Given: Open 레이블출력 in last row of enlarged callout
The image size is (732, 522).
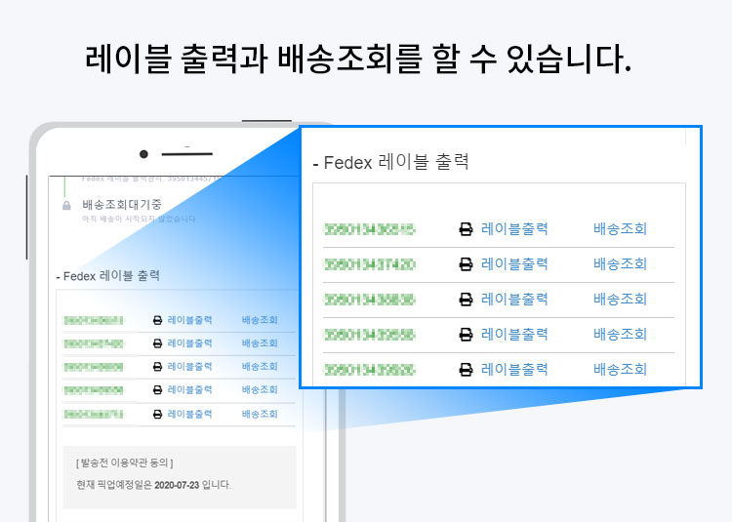Looking at the screenshot, I should pos(514,370).
